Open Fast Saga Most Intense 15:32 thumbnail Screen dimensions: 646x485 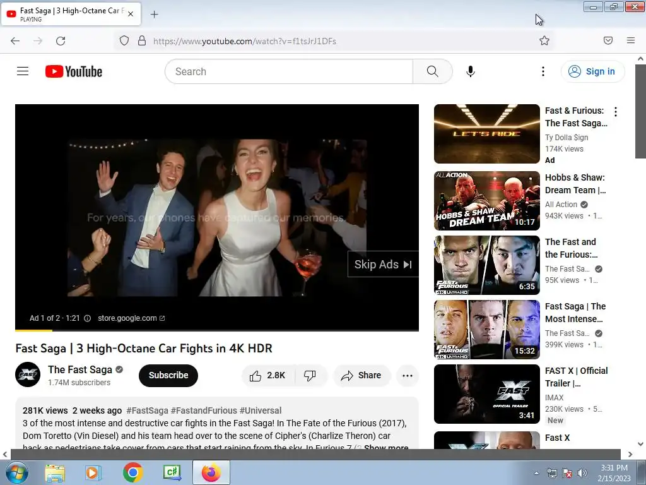[486, 329]
